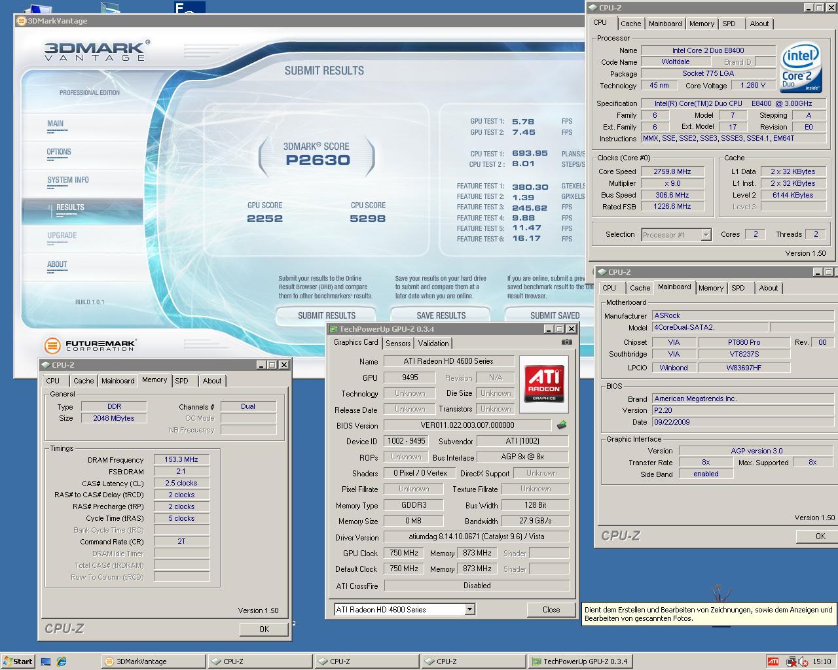Click Close button in GPU-Z
The image size is (838, 670).
[x=551, y=609]
